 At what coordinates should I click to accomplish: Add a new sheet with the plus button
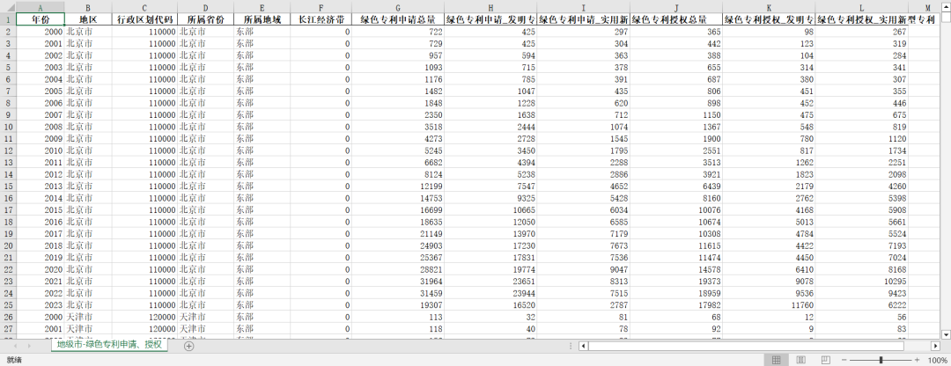(x=188, y=346)
